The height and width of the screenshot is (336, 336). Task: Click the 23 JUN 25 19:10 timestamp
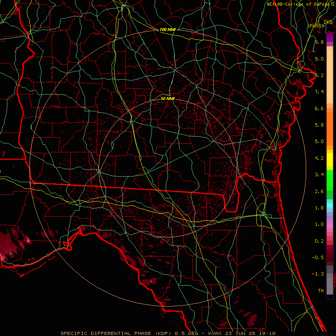[x=250, y=333]
